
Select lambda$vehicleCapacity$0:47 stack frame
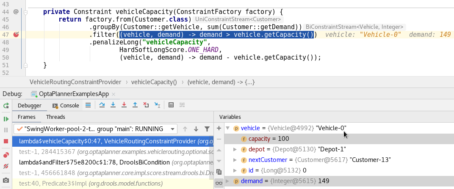(x=113, y=141)
